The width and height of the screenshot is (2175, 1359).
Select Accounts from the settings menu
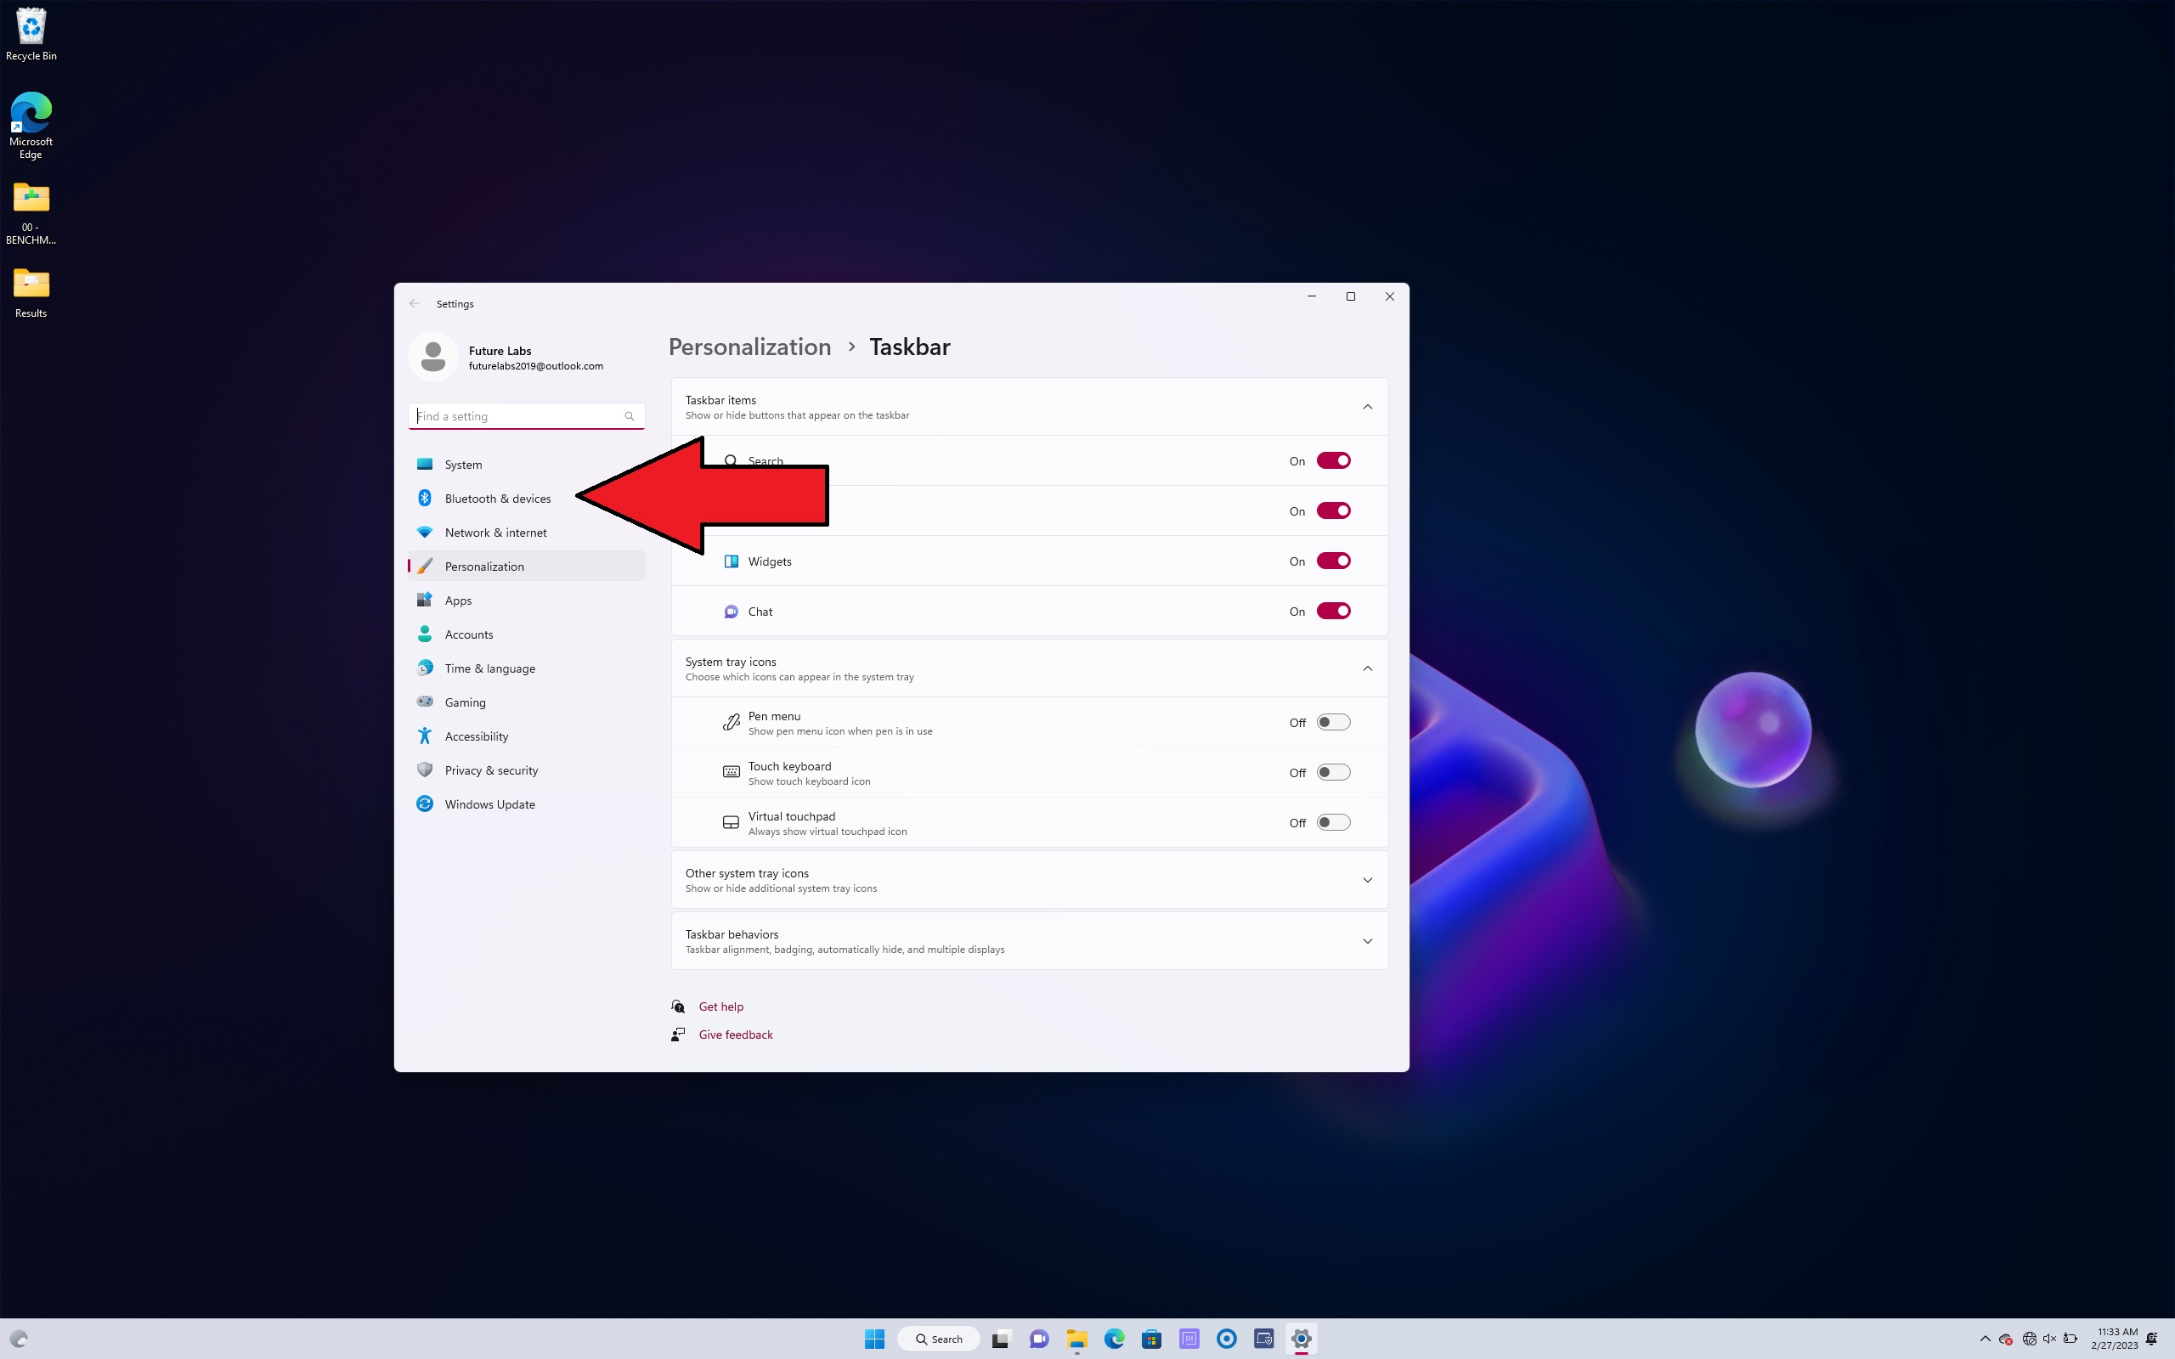coord(466,634)
